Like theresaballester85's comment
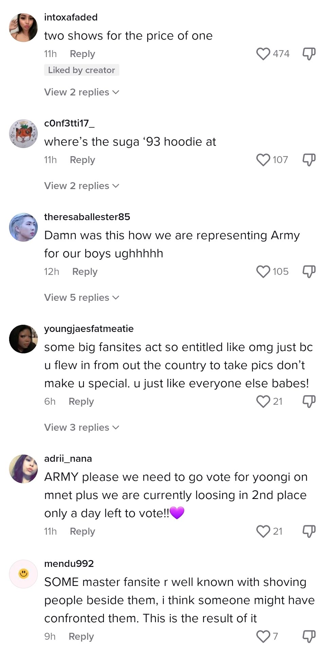 click(x=263, y=272)
